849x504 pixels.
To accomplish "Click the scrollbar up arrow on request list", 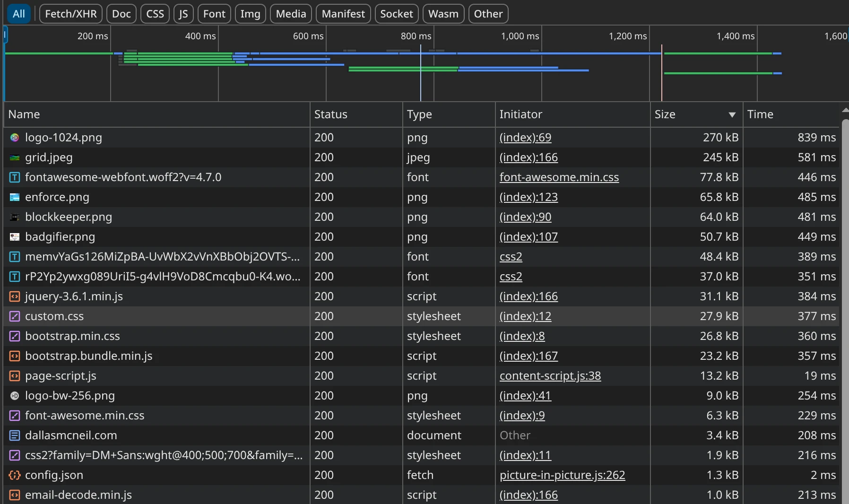I will pyautogui.click(x=845, y=110).
